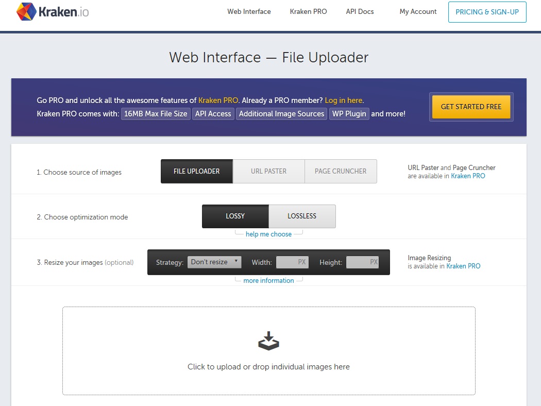Click the 16MB Max File Size tag

click(156, 114)
